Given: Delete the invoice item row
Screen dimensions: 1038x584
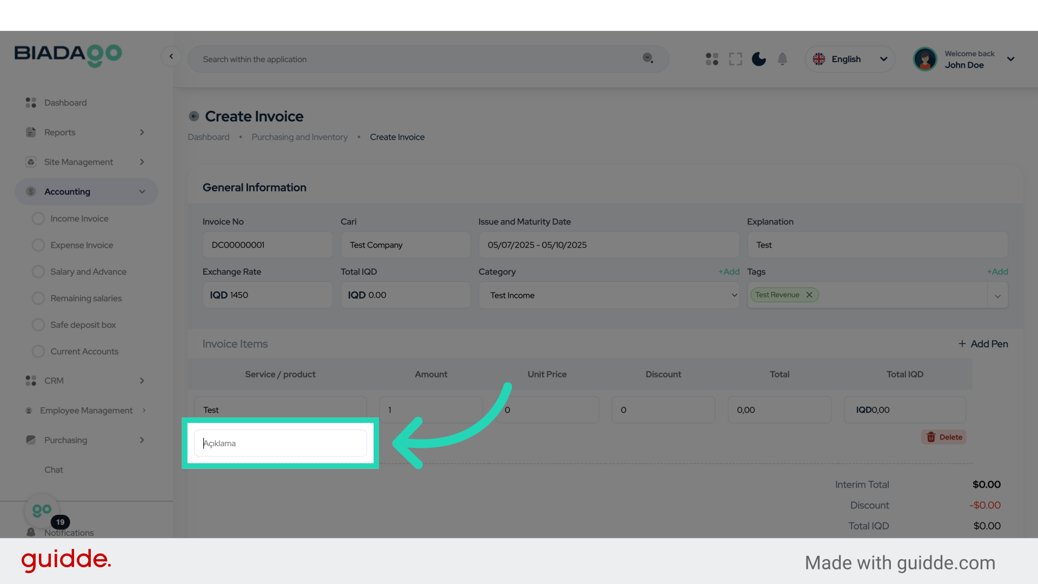Looking at the screenshot, I should pos(944,437).
